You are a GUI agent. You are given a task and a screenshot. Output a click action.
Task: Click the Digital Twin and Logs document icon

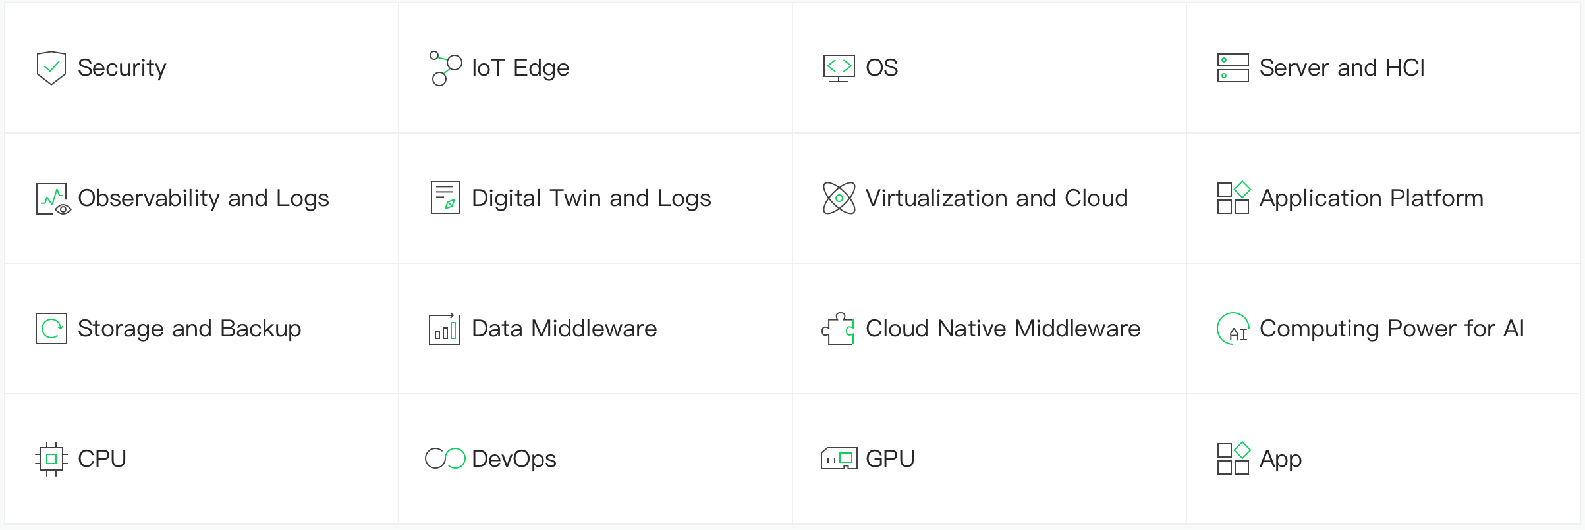click(445, 198)
